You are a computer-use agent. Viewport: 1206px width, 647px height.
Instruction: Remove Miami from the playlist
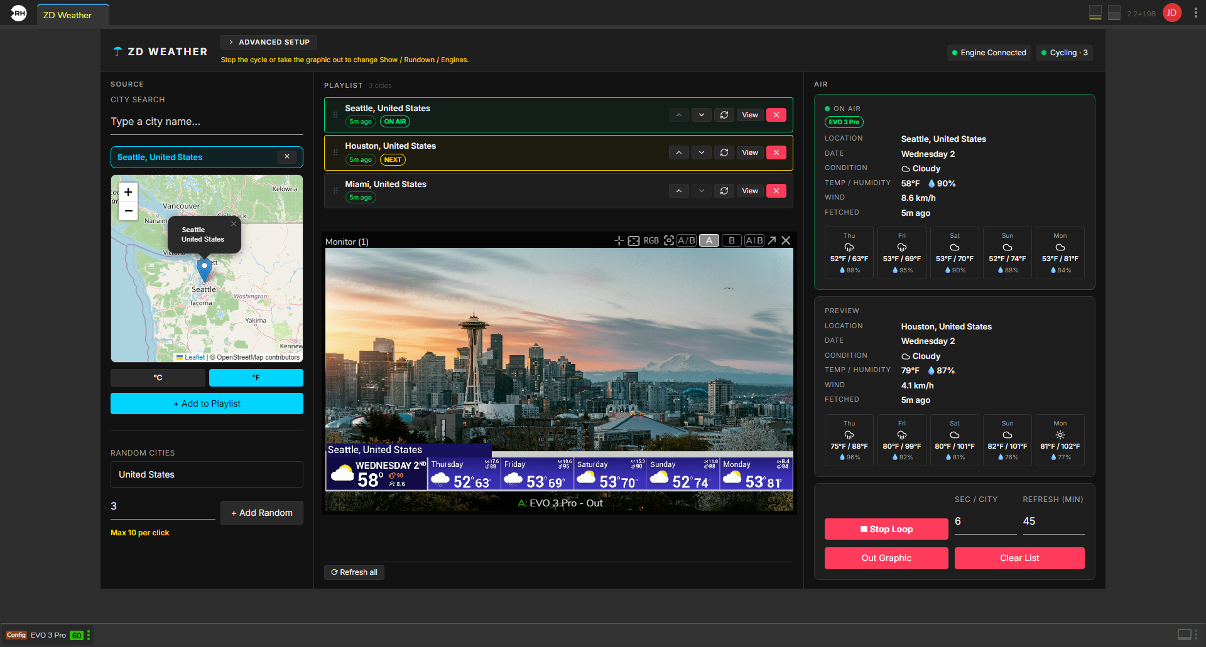click(776, 191)
